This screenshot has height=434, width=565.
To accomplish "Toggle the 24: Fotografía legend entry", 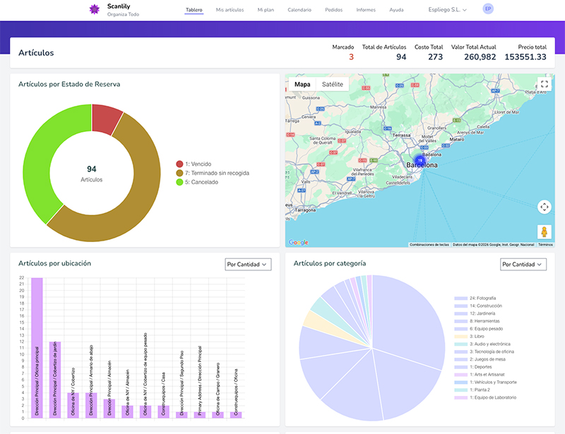I will tap(475, 299).
